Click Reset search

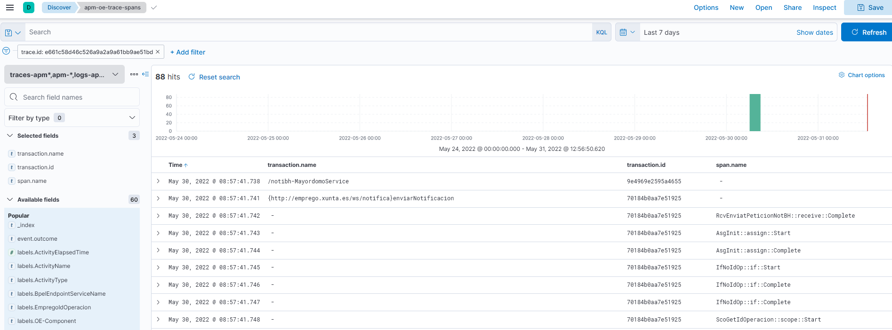[214, 77]
